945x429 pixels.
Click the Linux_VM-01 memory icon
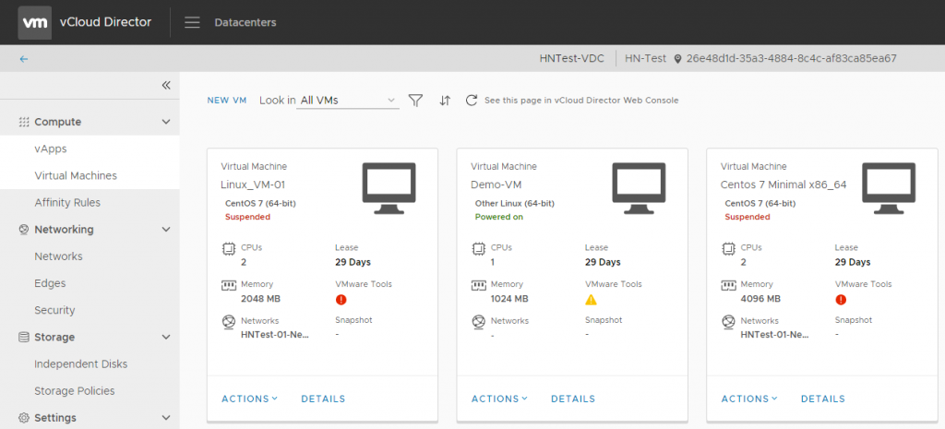[229, 285]
